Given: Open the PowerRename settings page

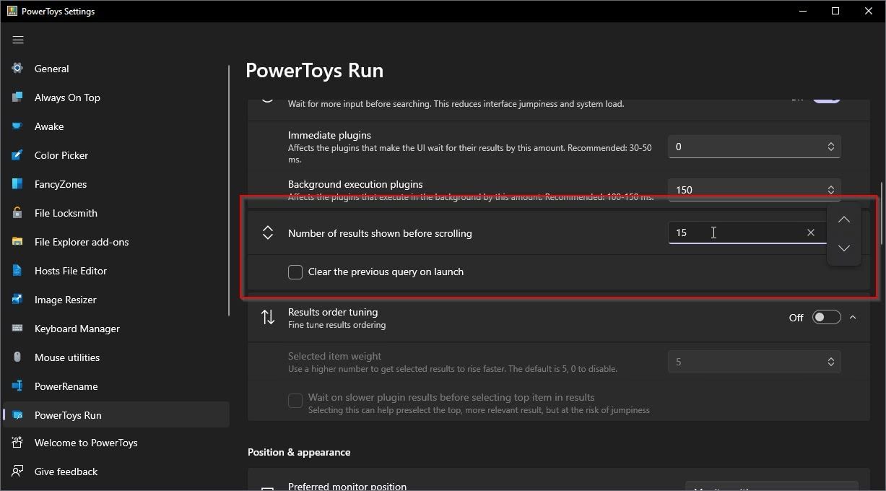Looking at the screenshot, I should point(66,386).
